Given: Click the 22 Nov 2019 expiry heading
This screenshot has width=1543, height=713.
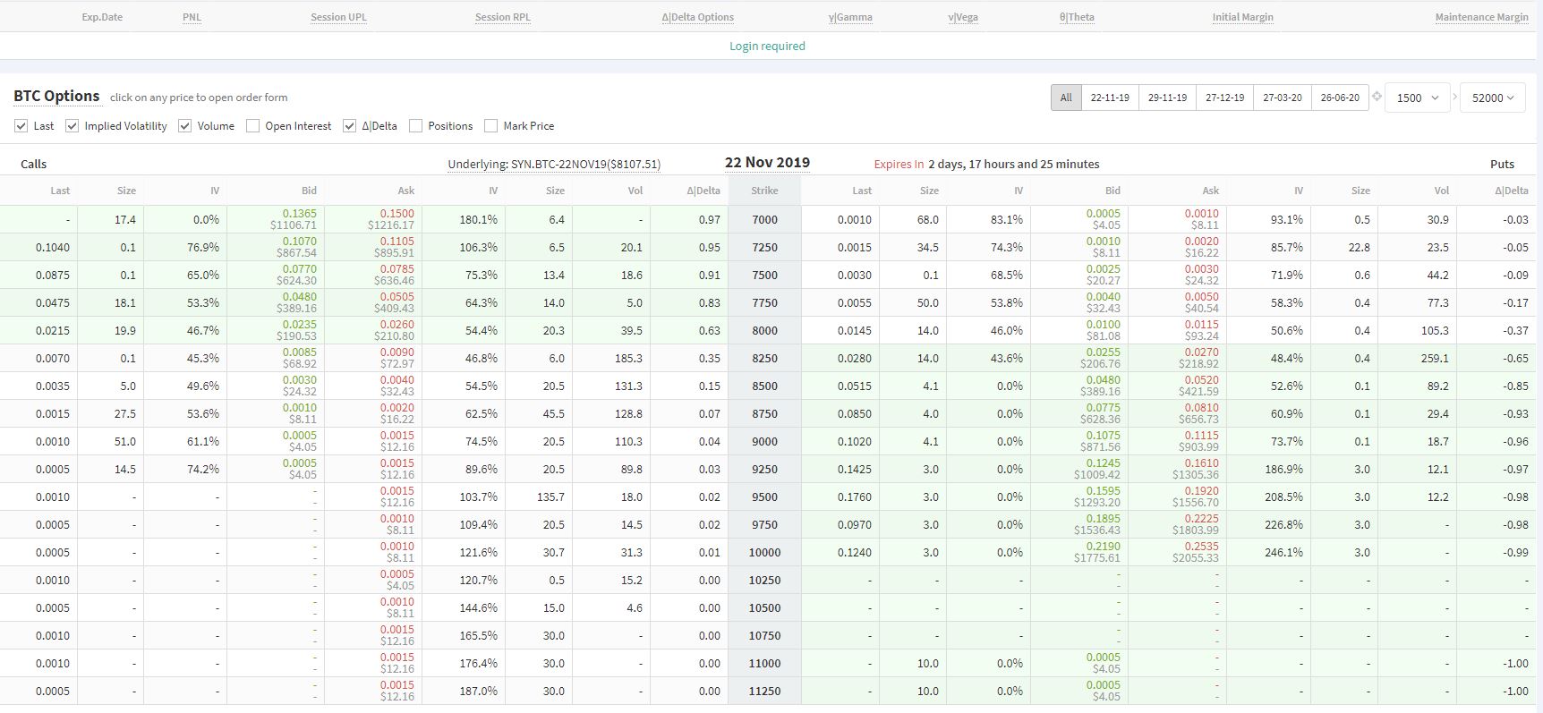Looking at the screenshot, I should [x=767, y=163].
